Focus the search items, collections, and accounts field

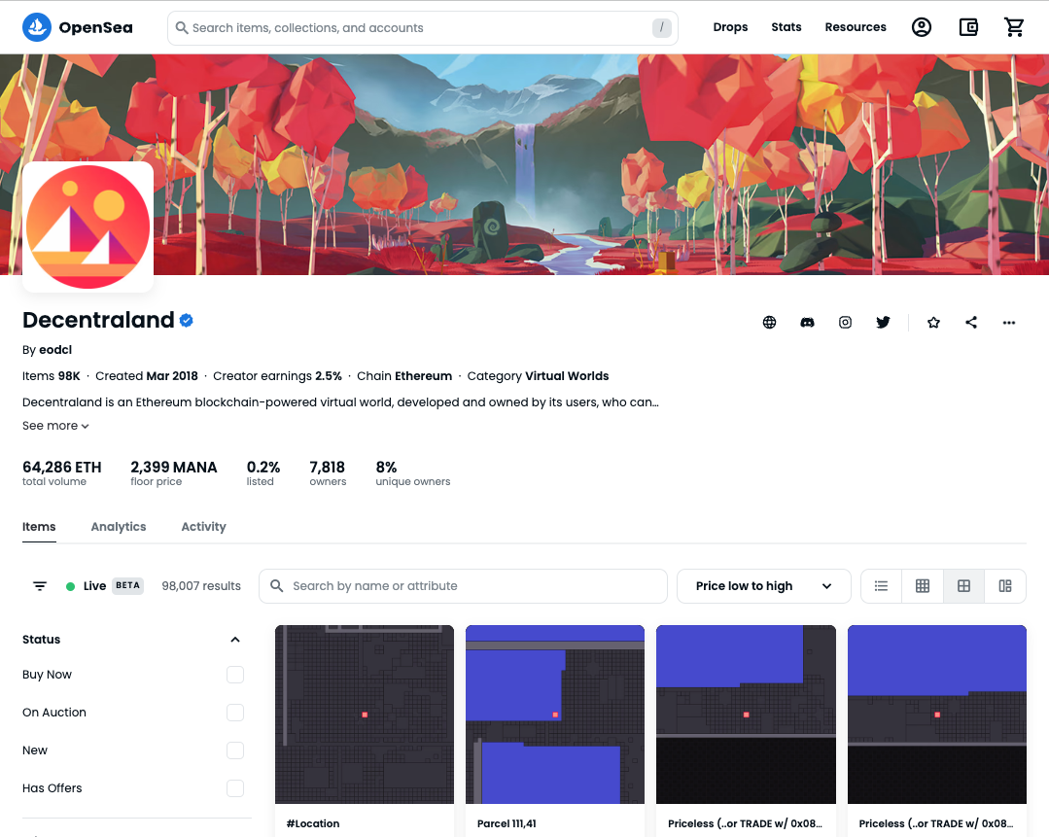coord(422,28)
